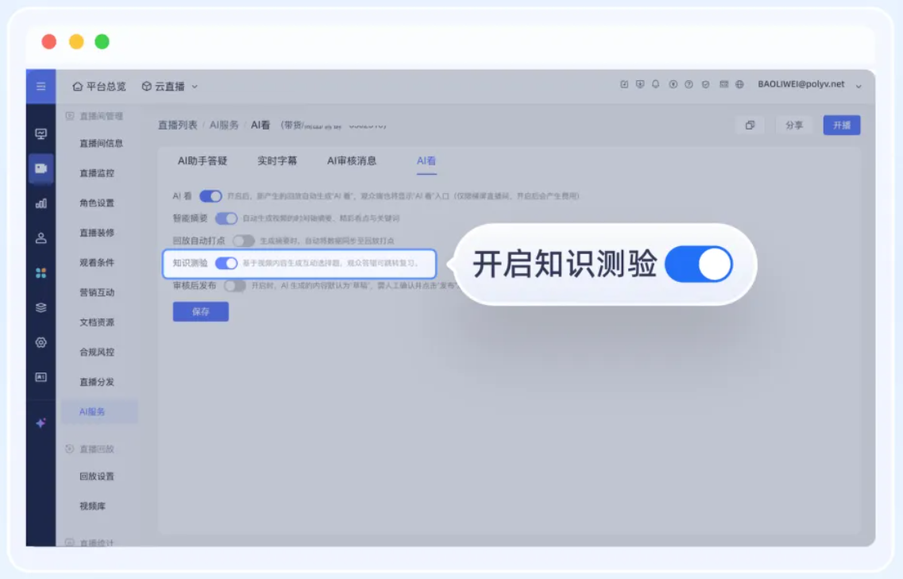The image size is (903, 579).
Task: Click the globe language icon in header
Action: click(739, 85)
